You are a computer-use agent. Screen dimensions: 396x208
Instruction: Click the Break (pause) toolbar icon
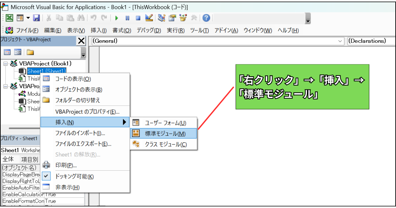[127, 18]
